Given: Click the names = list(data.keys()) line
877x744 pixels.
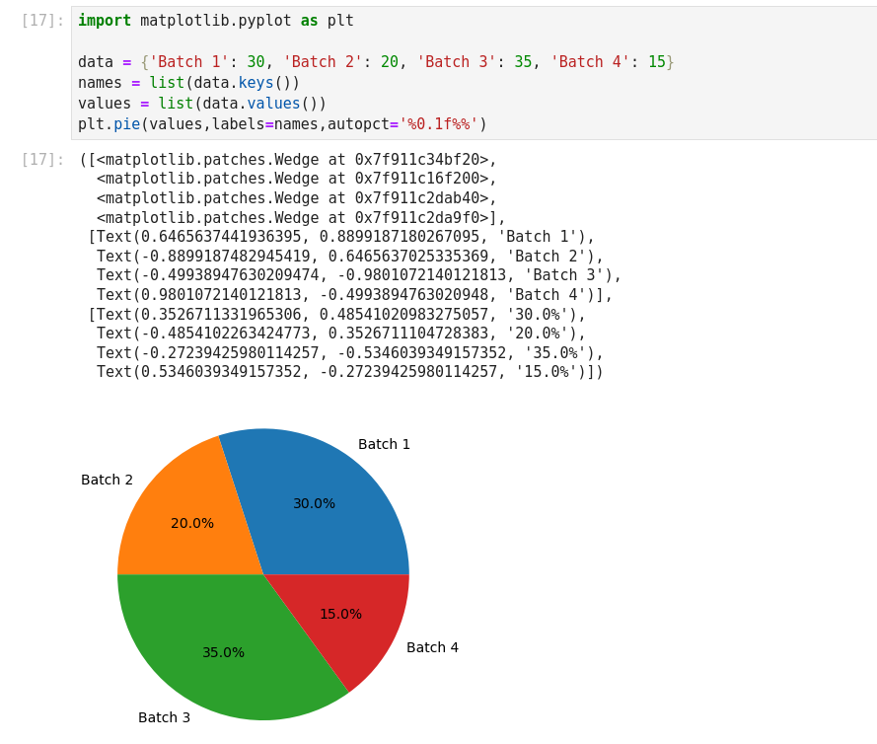Looking at the screenshot, I should point(188,83).
